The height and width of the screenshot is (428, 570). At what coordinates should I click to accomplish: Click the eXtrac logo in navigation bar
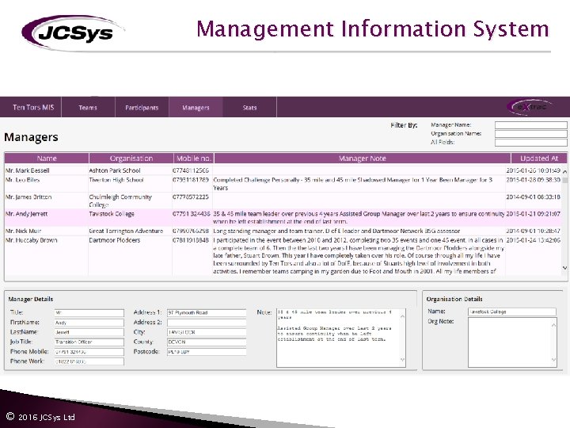coord(530,107)
